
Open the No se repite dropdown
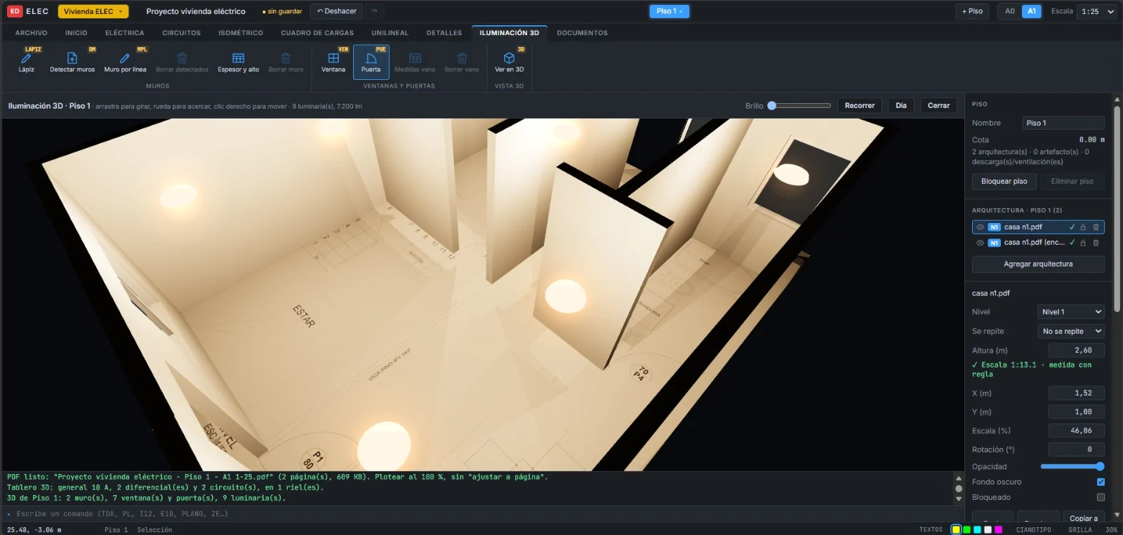pos(1071,331)
